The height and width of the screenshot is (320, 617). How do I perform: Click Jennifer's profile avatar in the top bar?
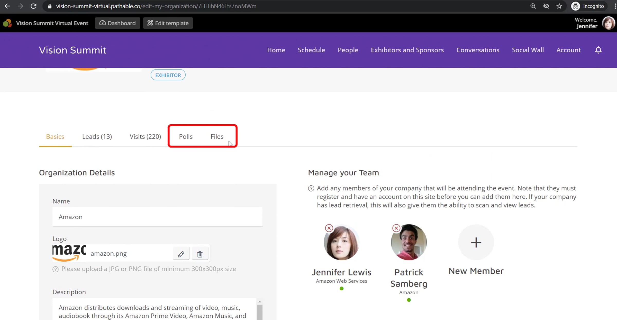(608, 23)
